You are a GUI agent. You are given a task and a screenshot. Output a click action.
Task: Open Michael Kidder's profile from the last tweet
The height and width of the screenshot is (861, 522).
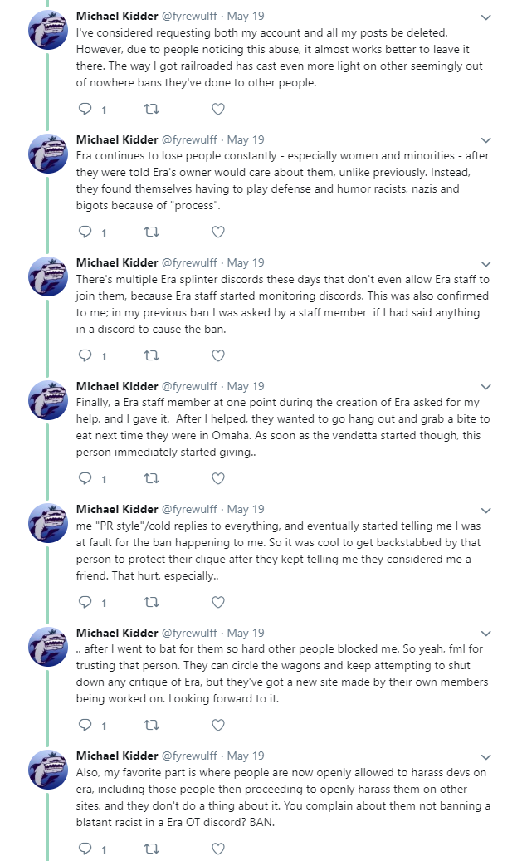[117, 756]
